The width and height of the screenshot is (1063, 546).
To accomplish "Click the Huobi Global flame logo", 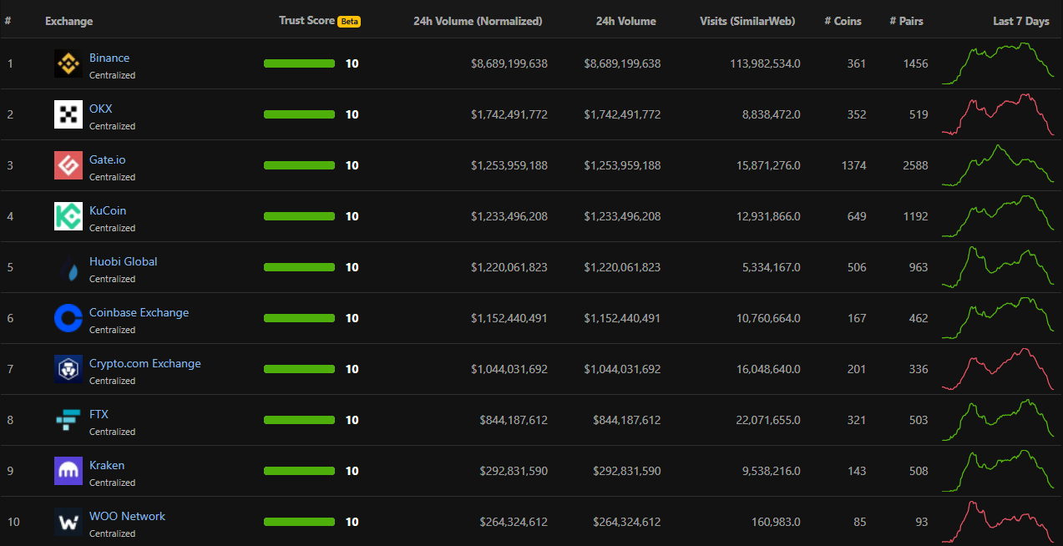I will (68, 267).
